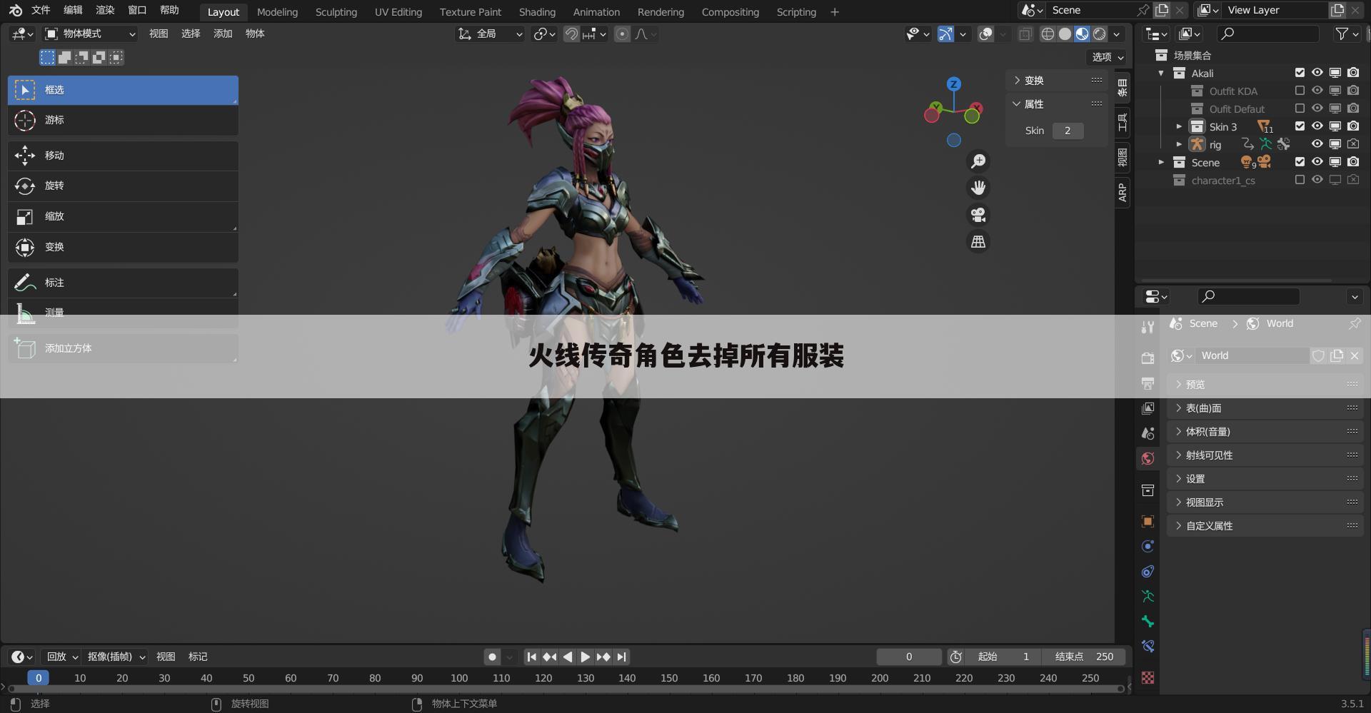Switch to the Shading workspace tab
This screenshot has width=1371, height=713.
pyautogui.click(x=537, y=12)
